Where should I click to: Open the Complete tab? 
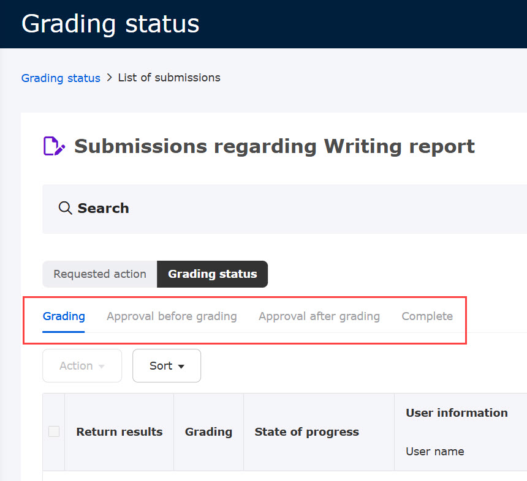click(427, 316)
